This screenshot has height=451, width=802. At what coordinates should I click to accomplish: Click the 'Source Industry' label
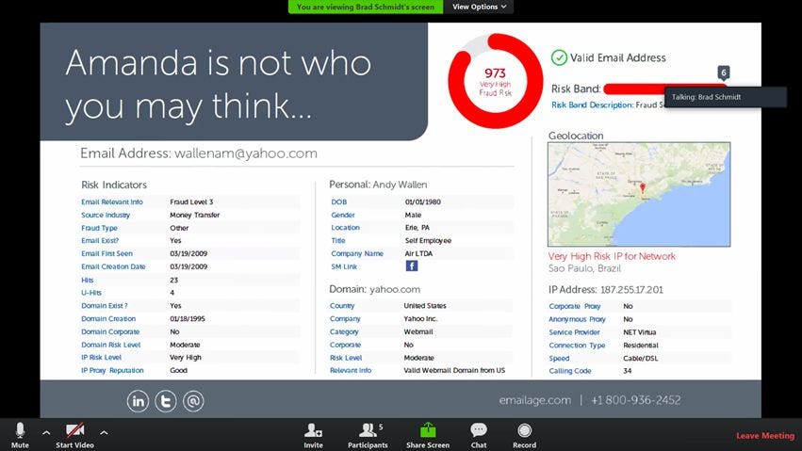[106, 215]
